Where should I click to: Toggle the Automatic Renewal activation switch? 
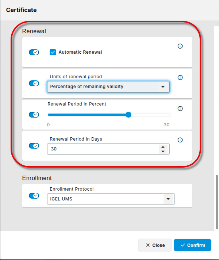(34, 52)
